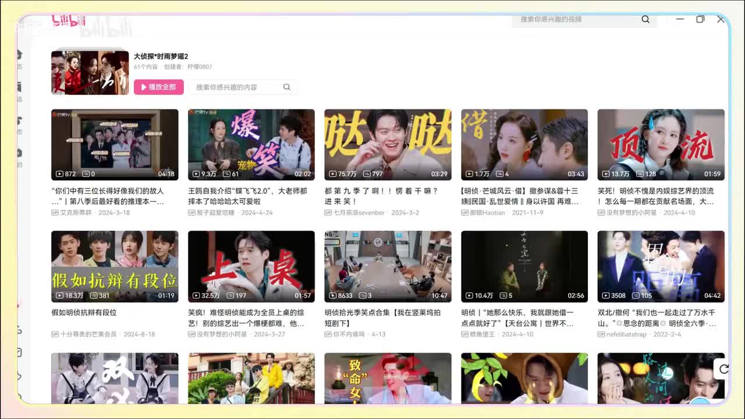Viewport: 745px width, 419px height.
Task: Click the bilibili logo in the header
Action: click(69, 21)
